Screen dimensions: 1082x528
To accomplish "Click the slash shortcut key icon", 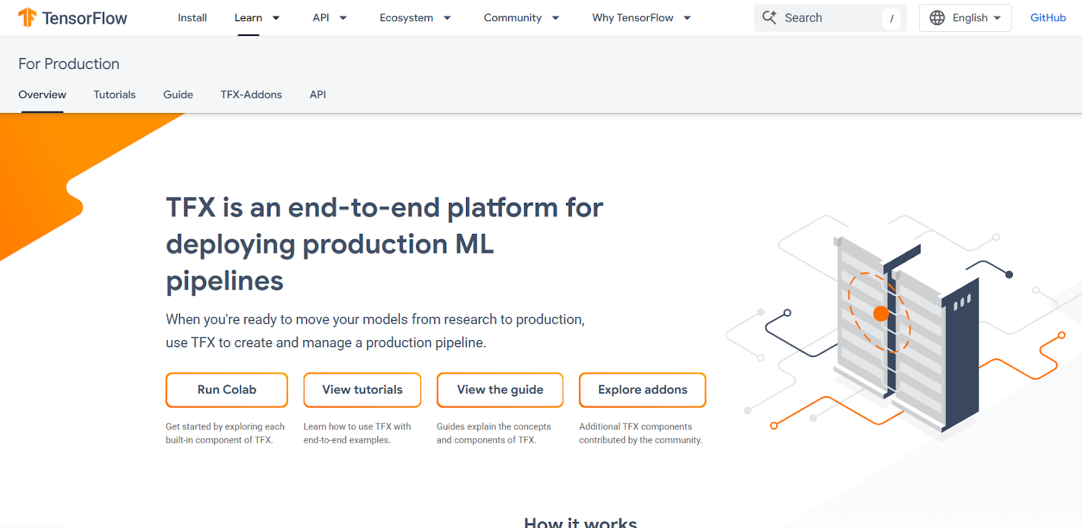I will 891,19.
